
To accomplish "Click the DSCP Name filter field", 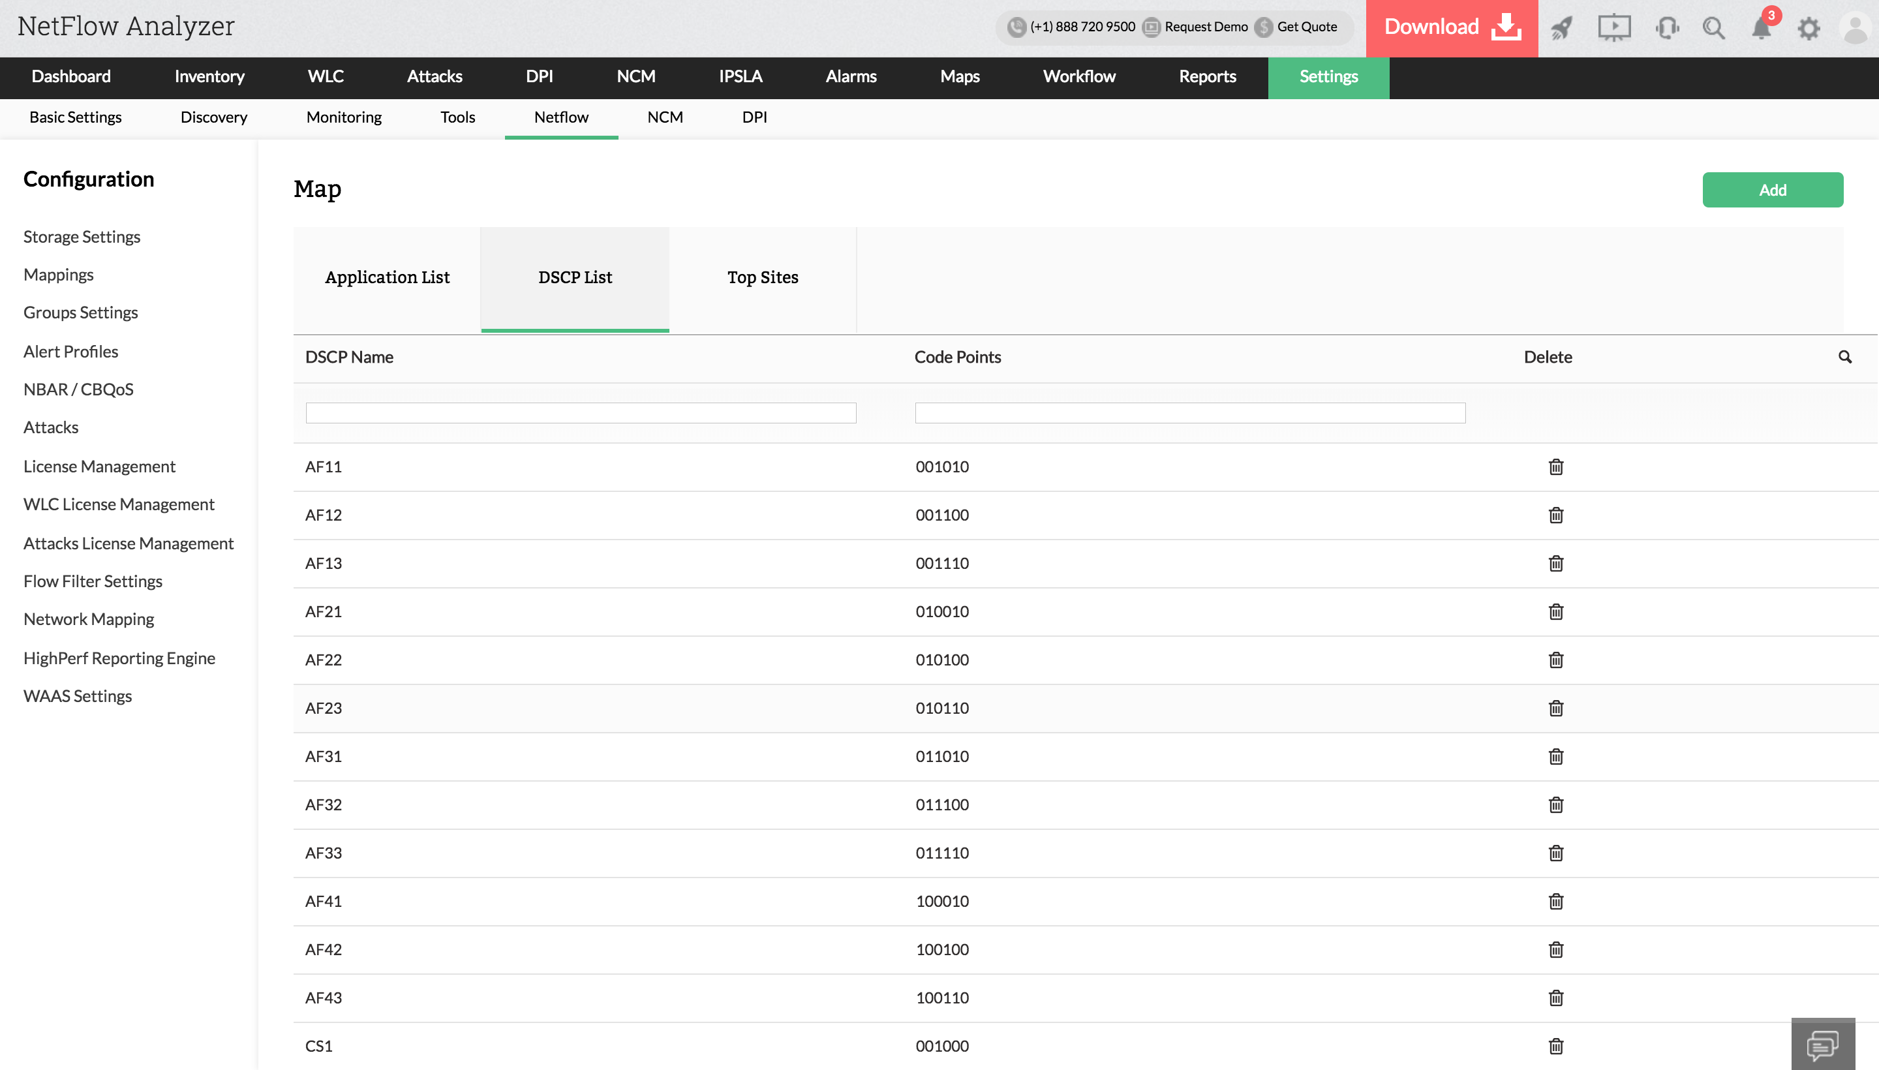I will pos(581,412).
